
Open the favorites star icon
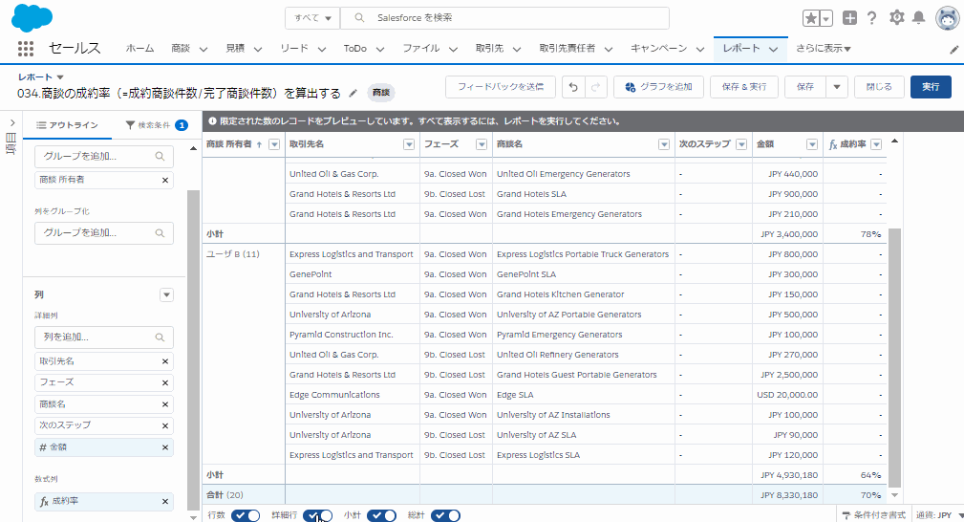click(811, 18)
